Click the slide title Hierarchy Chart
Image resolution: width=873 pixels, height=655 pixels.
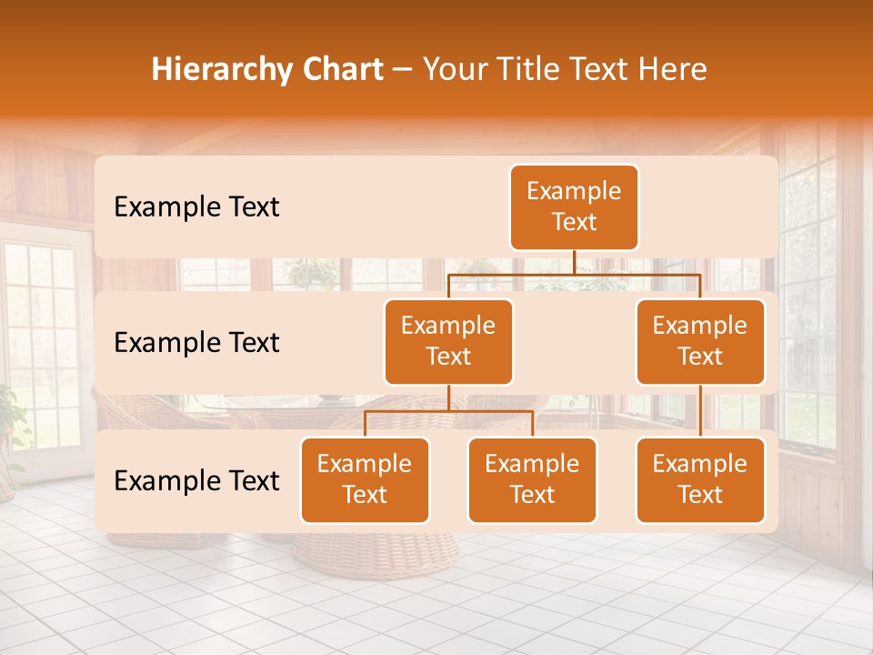[267, 68]
